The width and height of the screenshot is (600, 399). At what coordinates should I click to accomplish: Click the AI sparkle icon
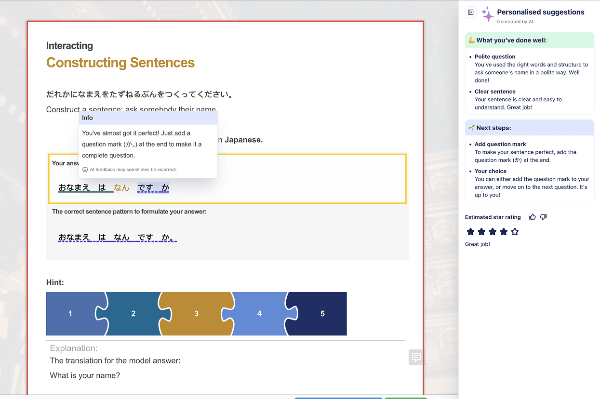click(487, 14)
